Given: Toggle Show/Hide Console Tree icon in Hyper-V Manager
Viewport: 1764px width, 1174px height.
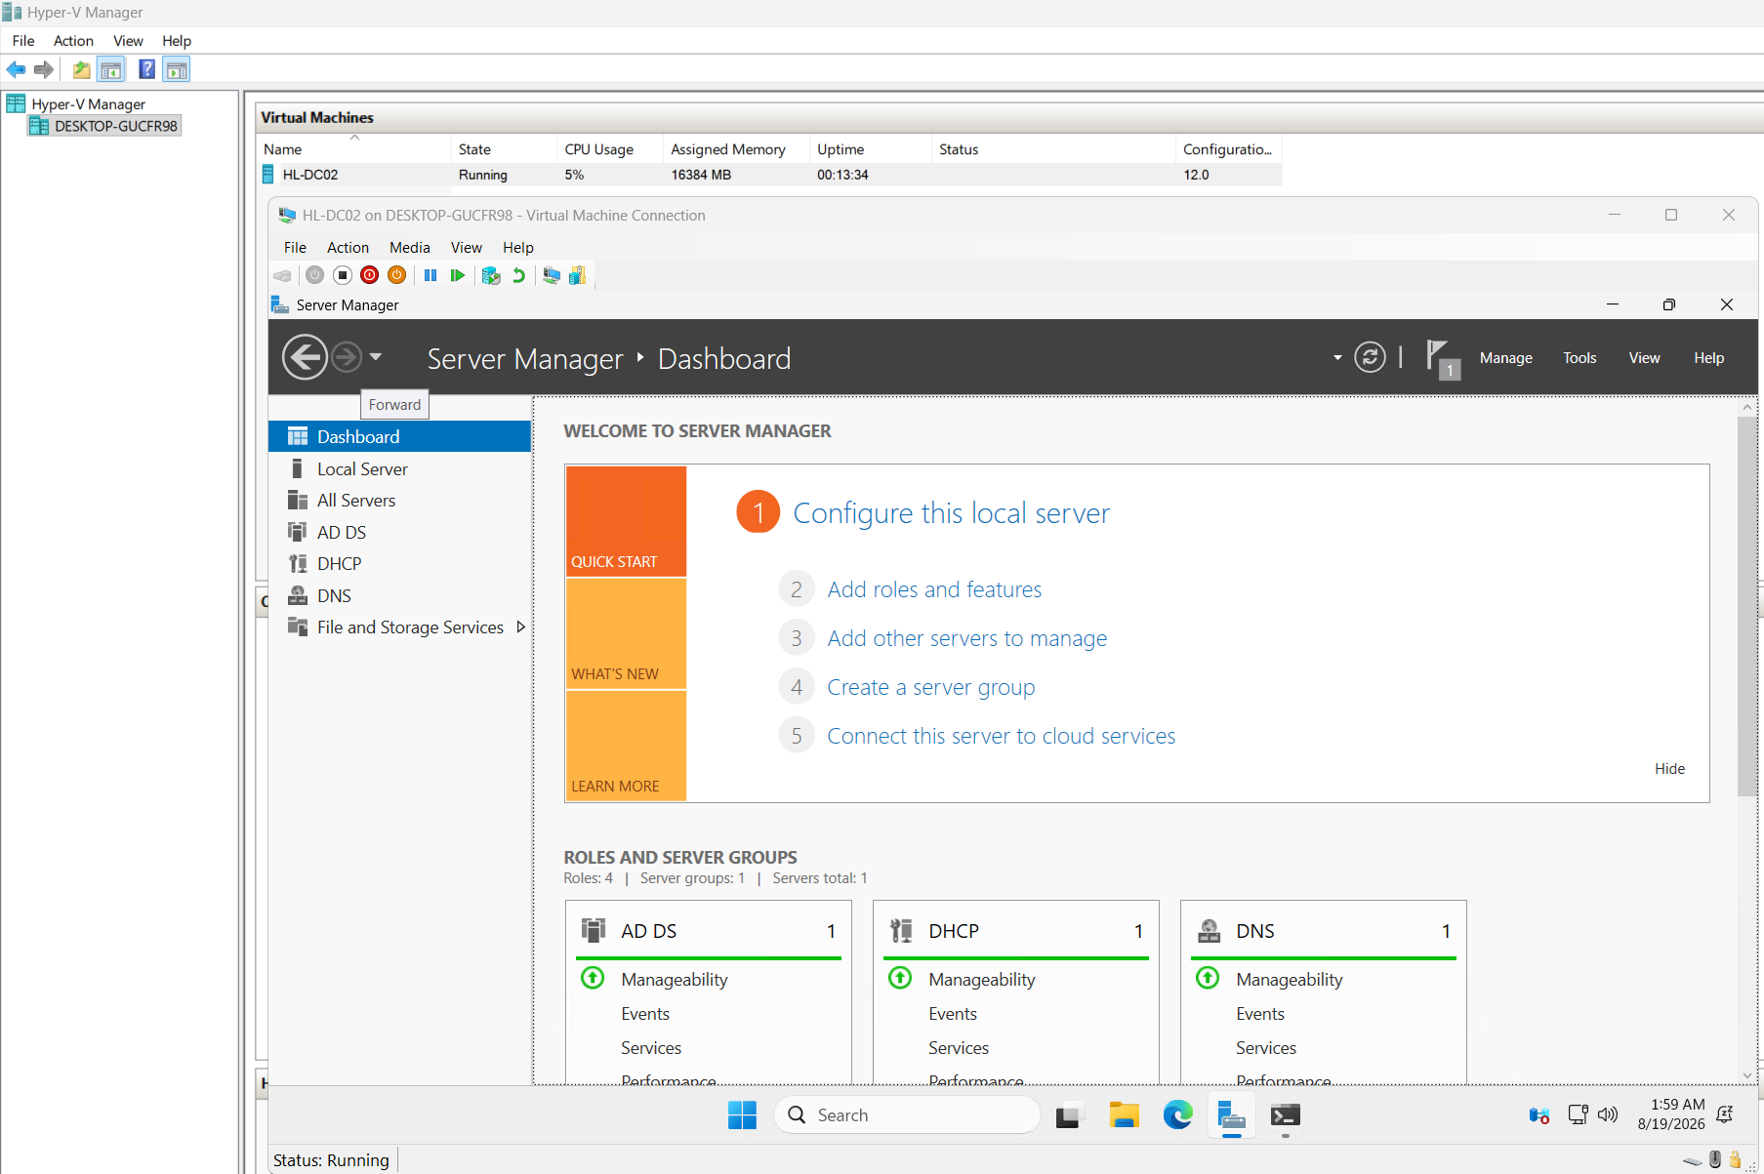Looking at the screenshot, I should click(111, 69).
